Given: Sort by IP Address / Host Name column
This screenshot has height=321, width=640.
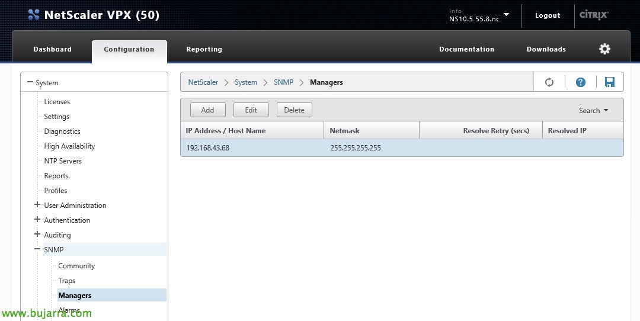Looking at the screenshot, I should pyautogui.click(x=252, y=130).
